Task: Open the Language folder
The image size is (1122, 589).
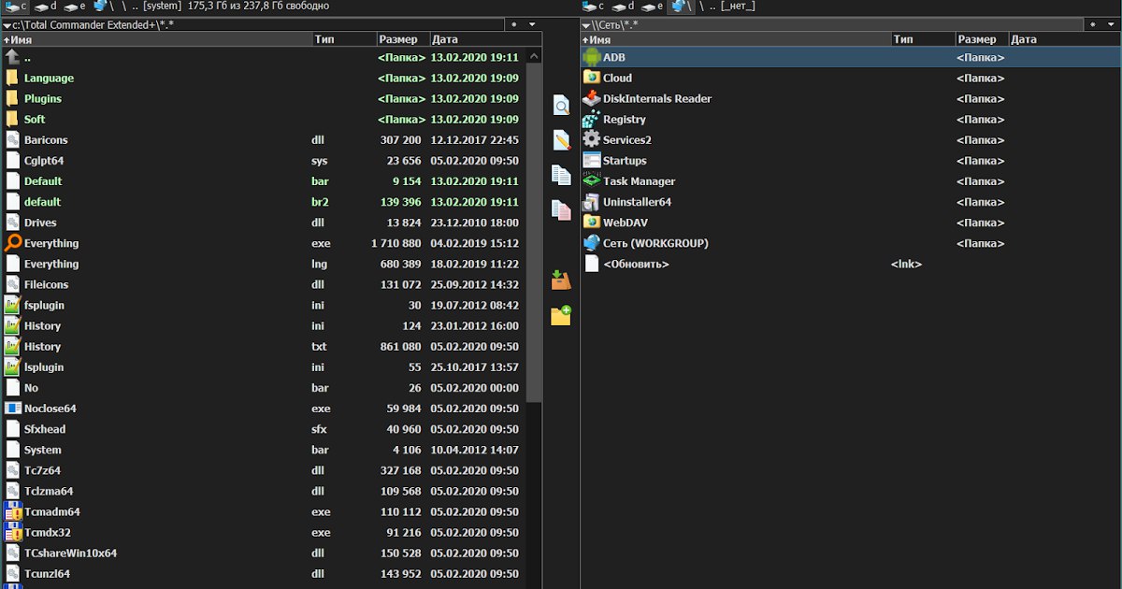Action: (x=264, y=78)
